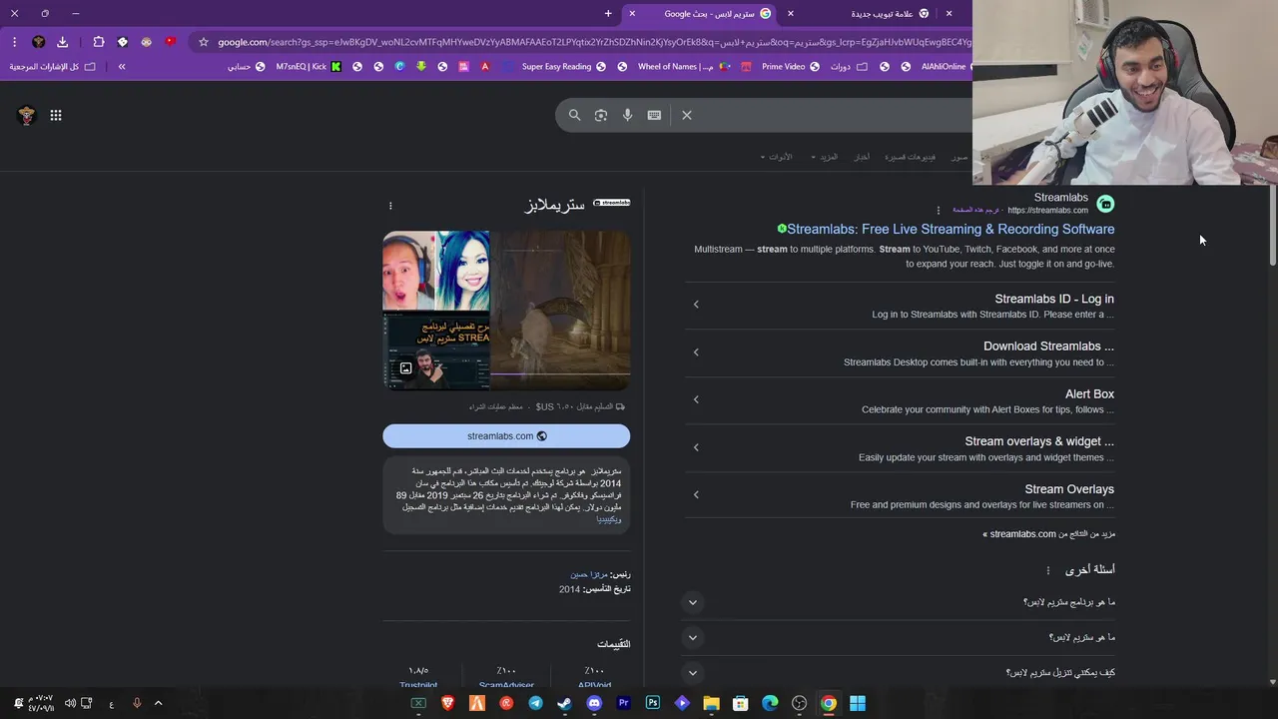Open the large game thumbnail image
Screen dimensions: 1278x719
click(x=561, y=311)
